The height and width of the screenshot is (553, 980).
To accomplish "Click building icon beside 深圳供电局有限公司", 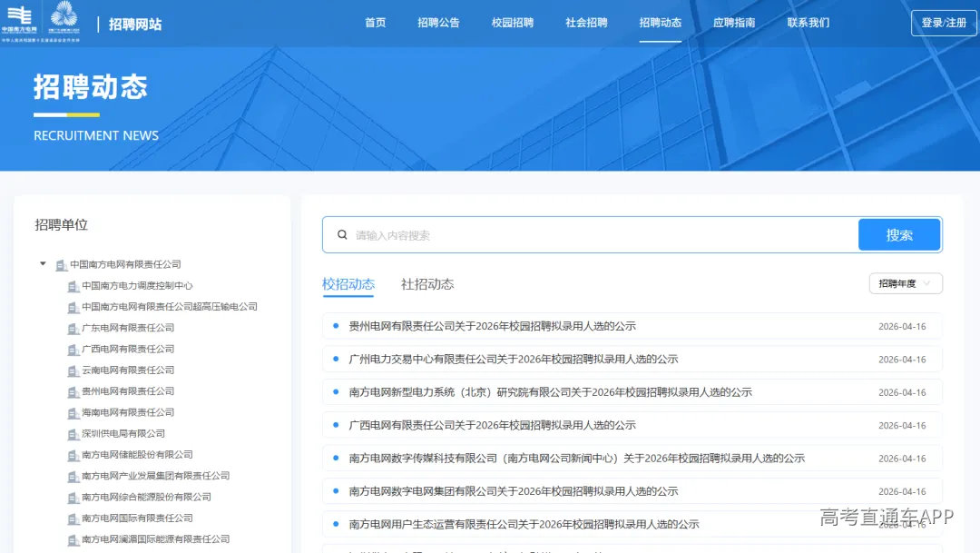I will click(x=73, y=434).
